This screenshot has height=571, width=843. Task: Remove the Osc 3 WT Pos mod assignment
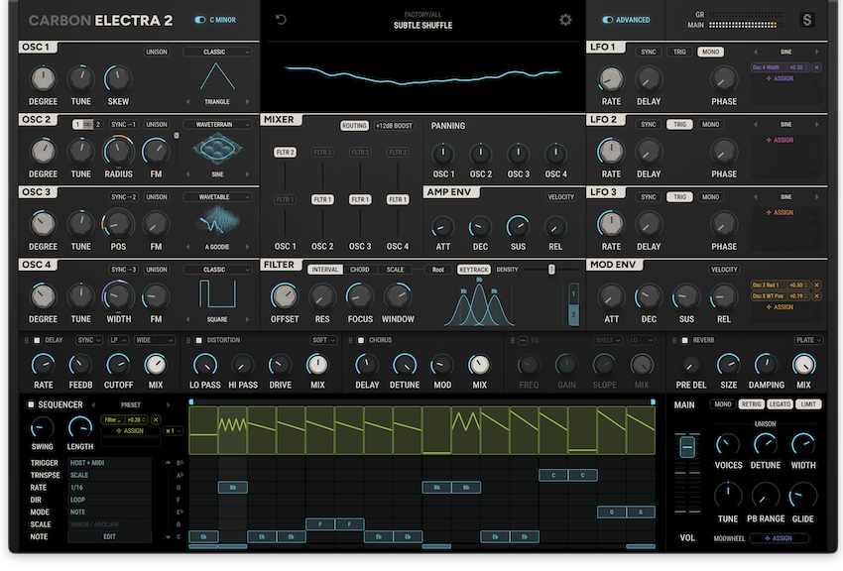tap(816, 296)
